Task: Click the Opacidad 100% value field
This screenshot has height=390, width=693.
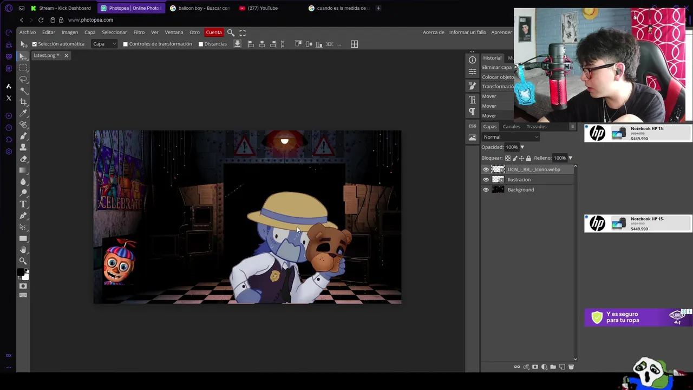Action: click(511, 147)
